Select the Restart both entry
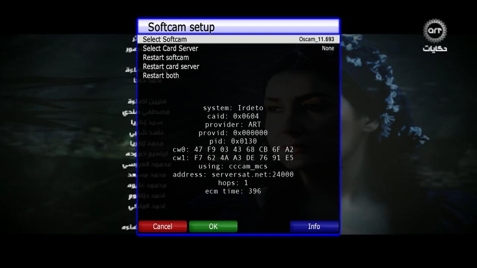This screenshot has height=268, width=477. (x=238, y=75)
